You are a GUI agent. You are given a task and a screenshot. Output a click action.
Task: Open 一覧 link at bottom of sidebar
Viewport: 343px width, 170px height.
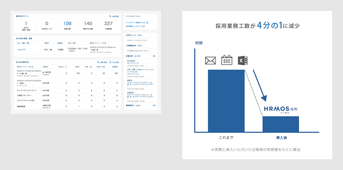click(x=154, y=106)
